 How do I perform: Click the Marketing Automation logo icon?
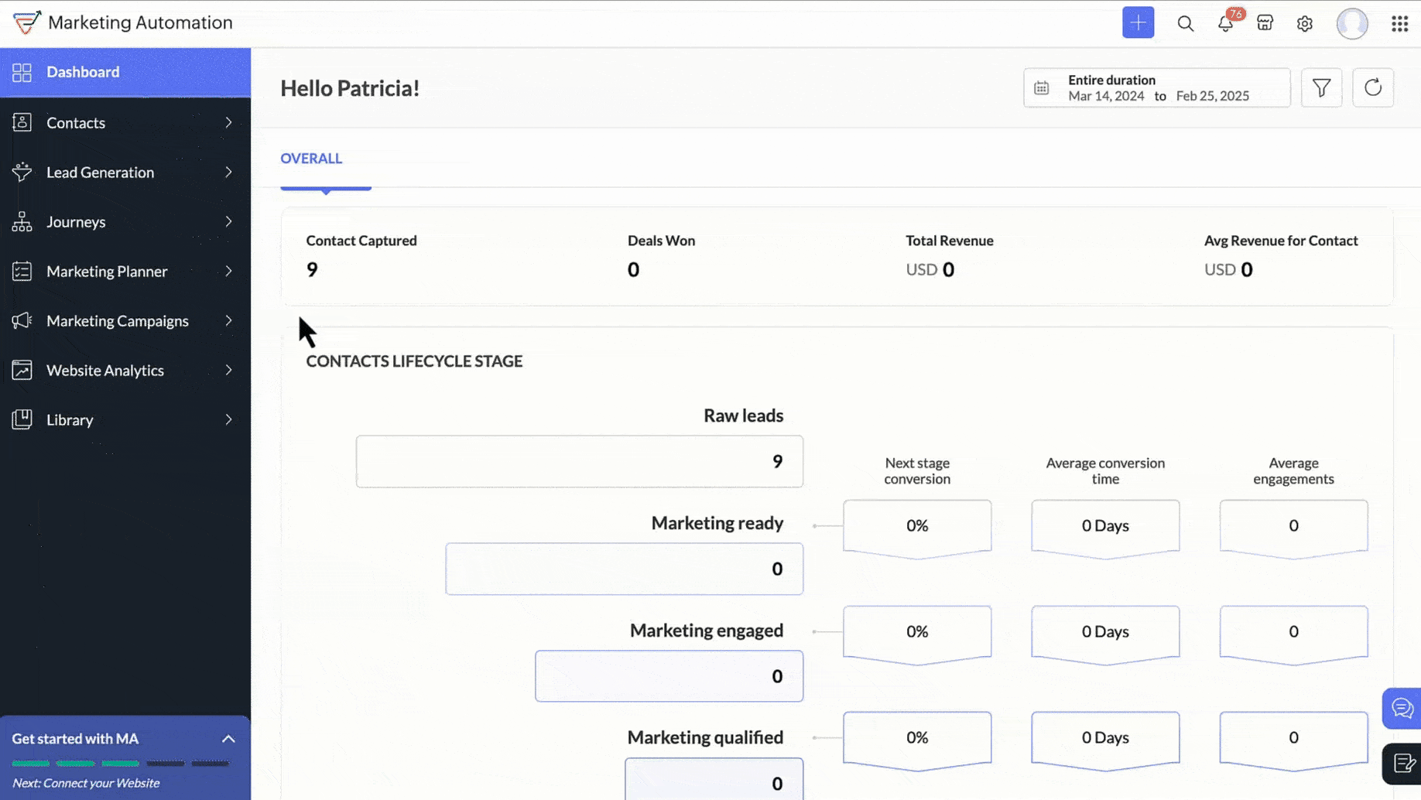coord(26,22)
